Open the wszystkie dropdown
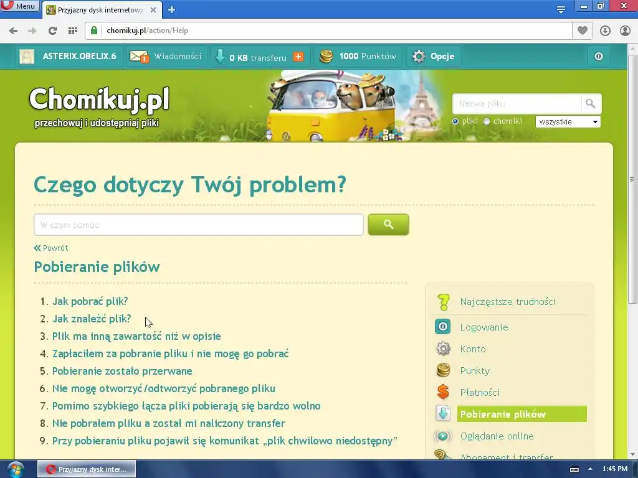 click(x=568, y=121)
